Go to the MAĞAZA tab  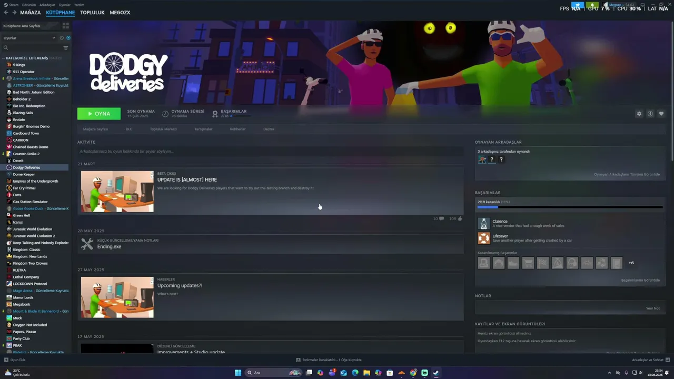[31, 13]
